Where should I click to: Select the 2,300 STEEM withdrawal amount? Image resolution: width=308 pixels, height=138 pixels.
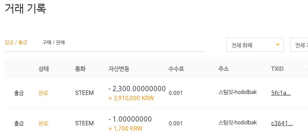137,89
